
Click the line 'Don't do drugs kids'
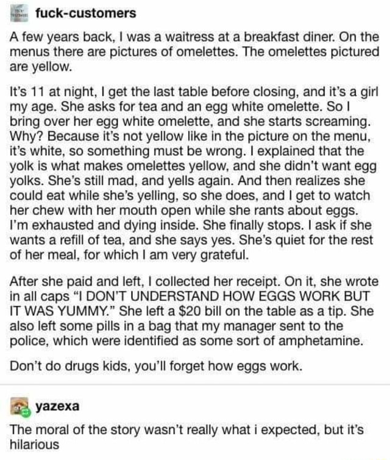156,366
